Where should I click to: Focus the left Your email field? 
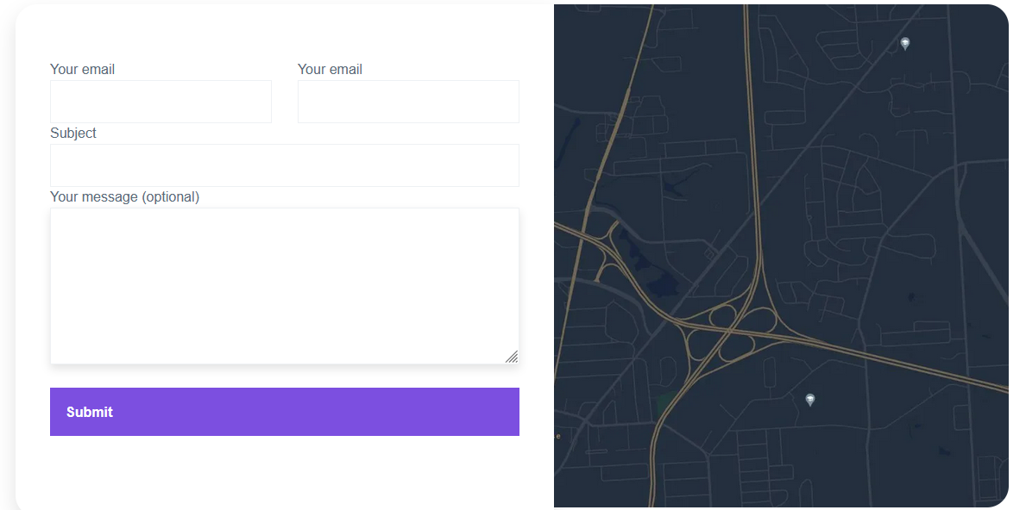[161, 102]
